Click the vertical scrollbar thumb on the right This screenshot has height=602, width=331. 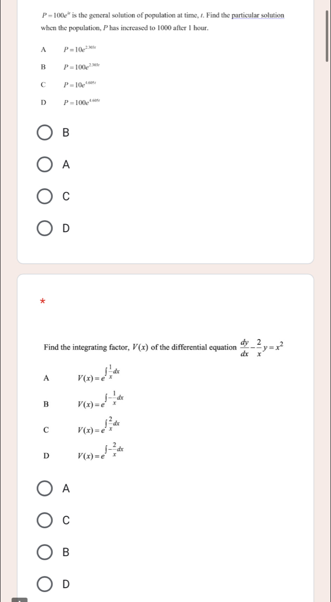326,36
